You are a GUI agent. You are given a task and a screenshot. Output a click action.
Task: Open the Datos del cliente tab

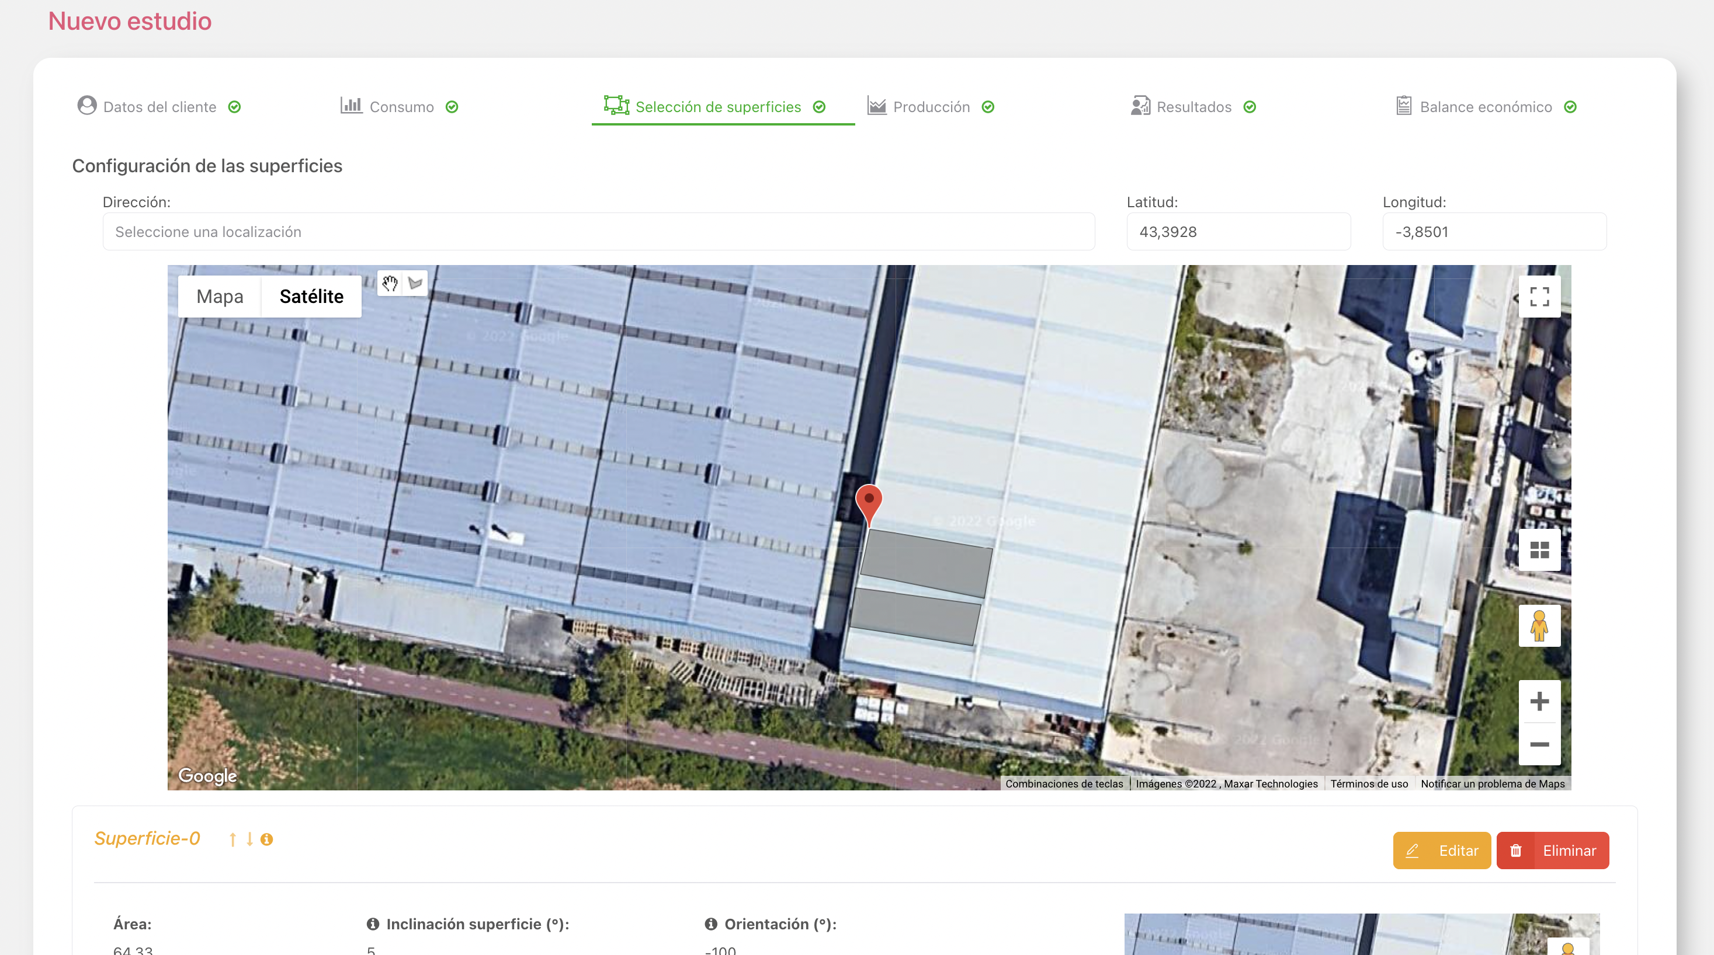pos(159,107)
